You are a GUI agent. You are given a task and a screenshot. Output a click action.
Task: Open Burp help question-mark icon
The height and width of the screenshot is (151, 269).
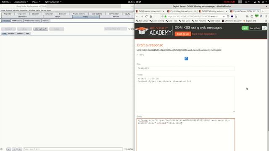click(x=132, y=29)
